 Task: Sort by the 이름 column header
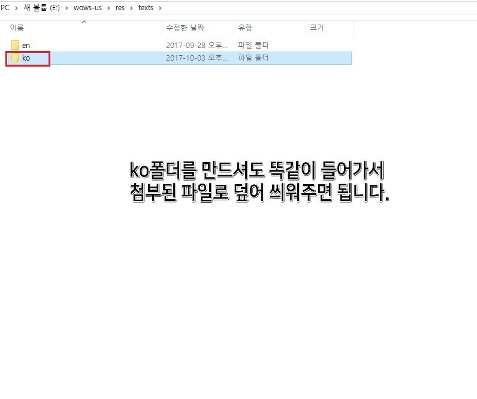pos(17,28)
